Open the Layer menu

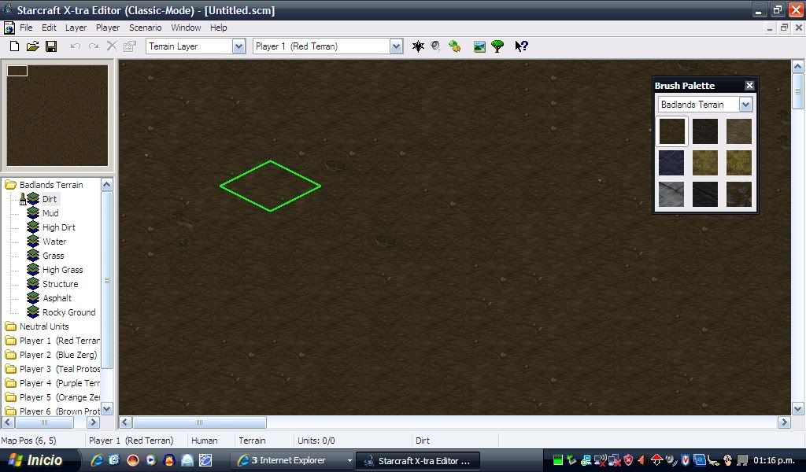[x=76, y=28]
